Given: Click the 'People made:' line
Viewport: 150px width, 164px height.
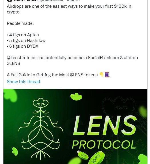Looking at the screenshot, I should [x=20, y=23].
